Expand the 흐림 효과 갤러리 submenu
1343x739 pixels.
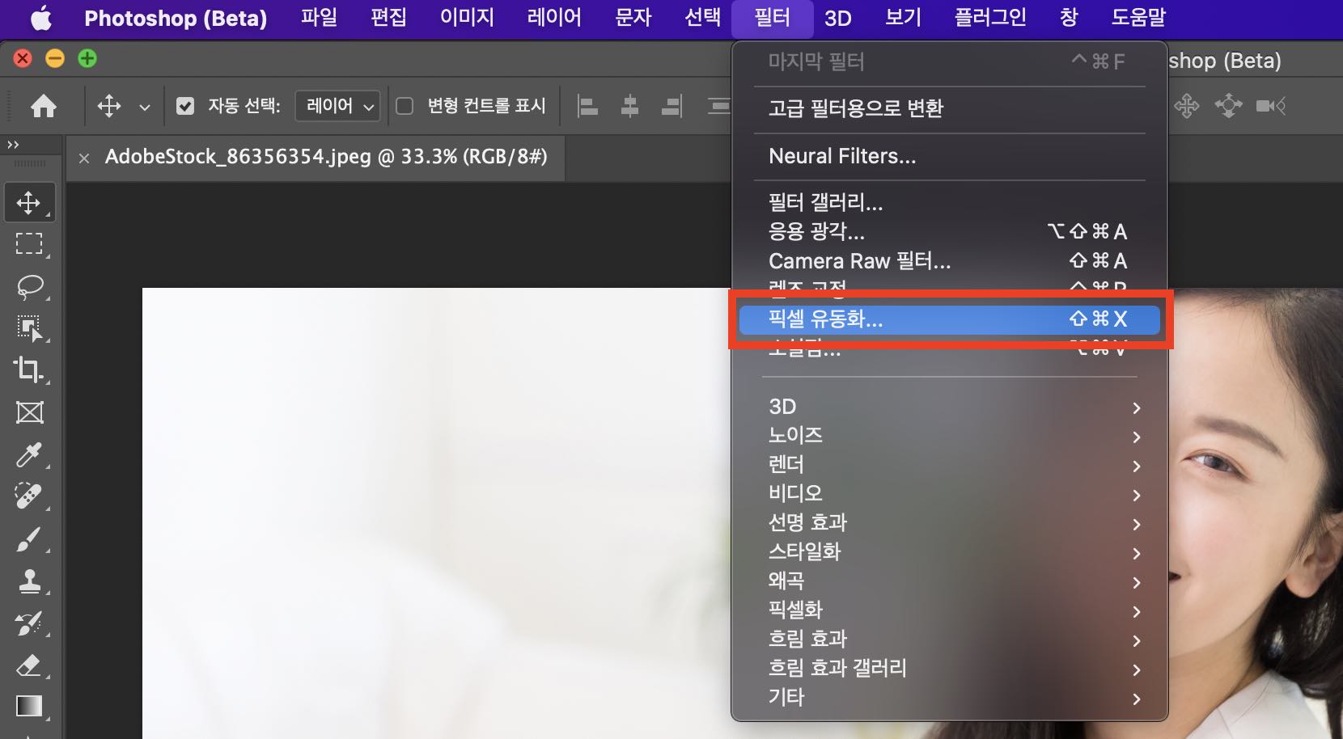(x=950, y=669)
